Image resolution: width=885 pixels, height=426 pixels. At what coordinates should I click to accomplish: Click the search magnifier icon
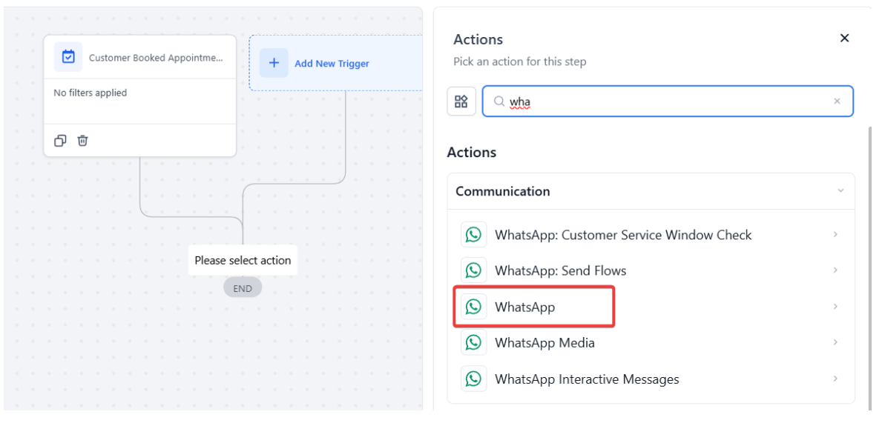click(x=499, y=101)
